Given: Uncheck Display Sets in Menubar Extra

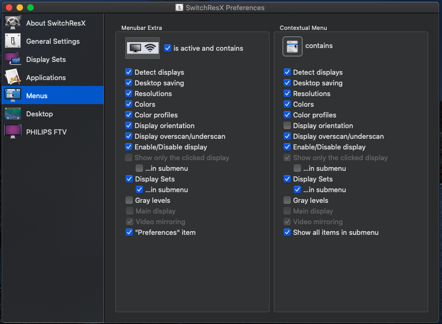Looking at the screenshot, I should [x=129, y=179].
